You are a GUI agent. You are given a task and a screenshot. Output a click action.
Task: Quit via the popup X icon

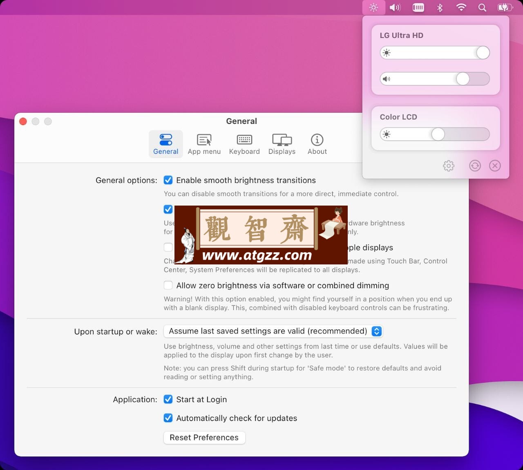click(x=495, y=166)
